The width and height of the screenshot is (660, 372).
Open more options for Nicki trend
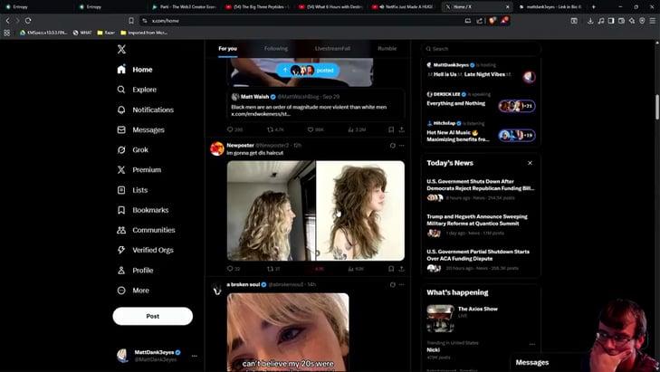click(x=532, y=344)
